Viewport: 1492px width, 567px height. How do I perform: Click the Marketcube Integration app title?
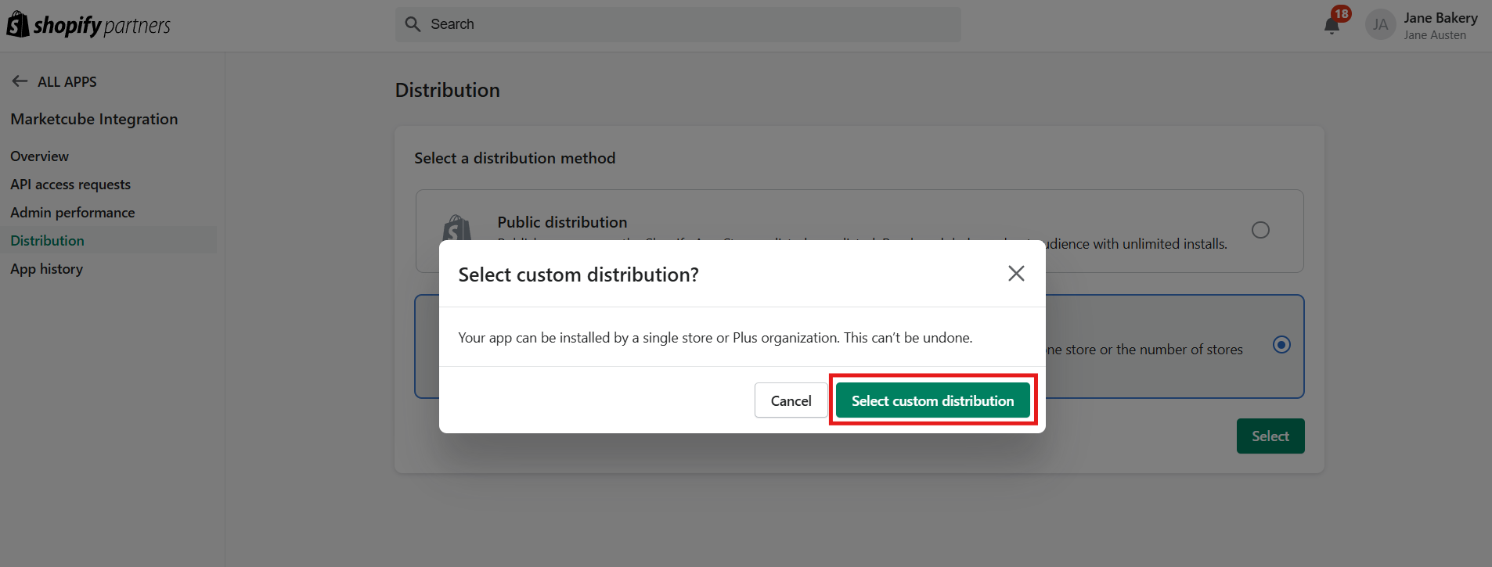click(x=94, y=119)
